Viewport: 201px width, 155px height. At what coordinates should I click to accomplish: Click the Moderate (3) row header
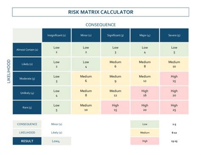pyautogui.click(x=27, y=79)
